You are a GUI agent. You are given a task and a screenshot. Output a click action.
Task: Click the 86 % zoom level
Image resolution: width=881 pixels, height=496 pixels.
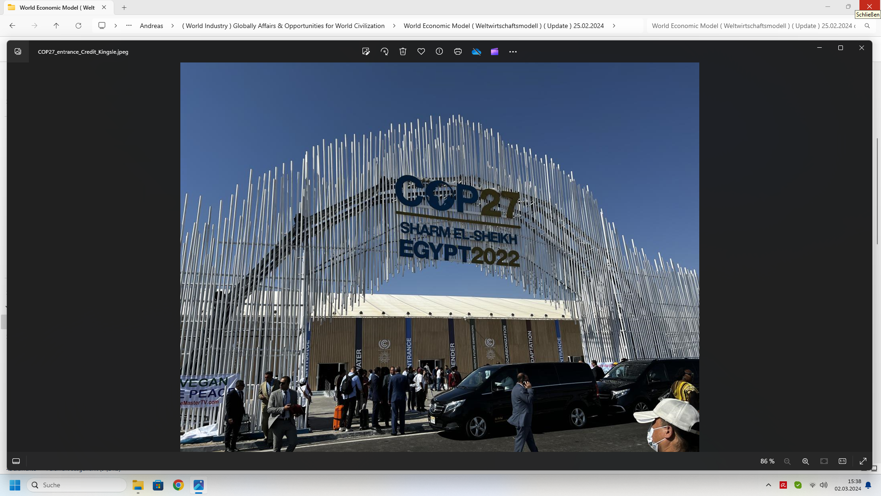coord(767,461)
